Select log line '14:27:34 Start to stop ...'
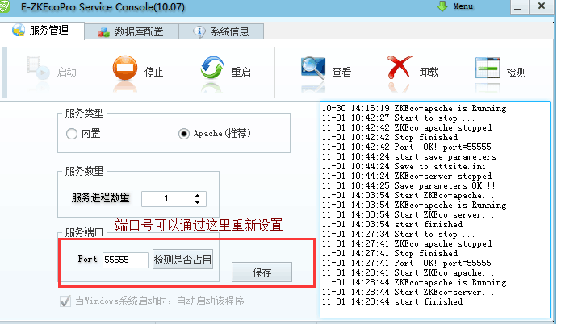This screenshot has width=561, height=324. click(x=398, y=234)
